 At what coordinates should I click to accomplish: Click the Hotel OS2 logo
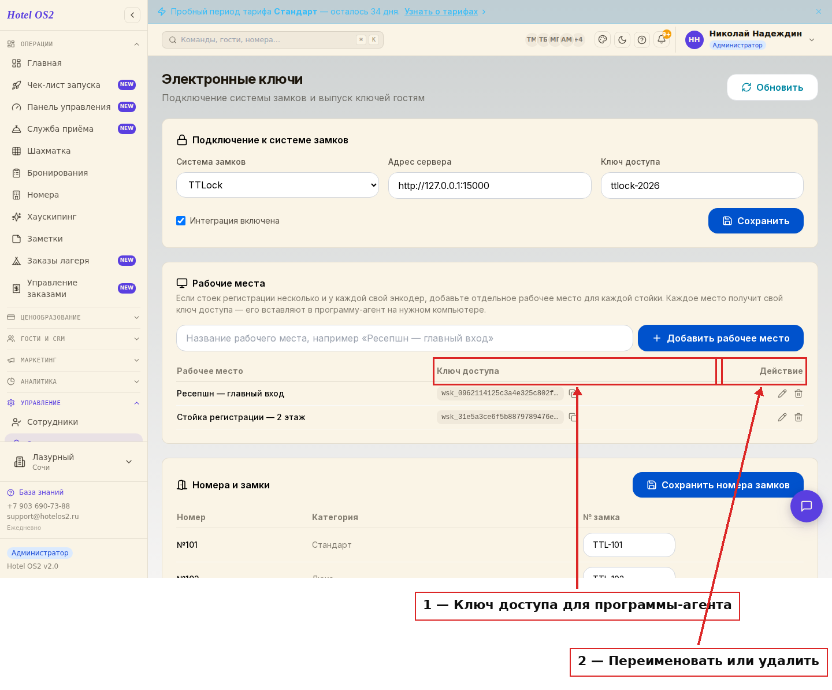point(30,15)
